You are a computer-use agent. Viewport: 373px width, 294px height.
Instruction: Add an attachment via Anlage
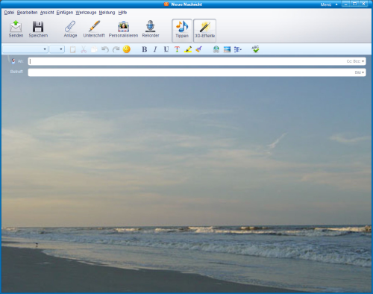[70, 29]
